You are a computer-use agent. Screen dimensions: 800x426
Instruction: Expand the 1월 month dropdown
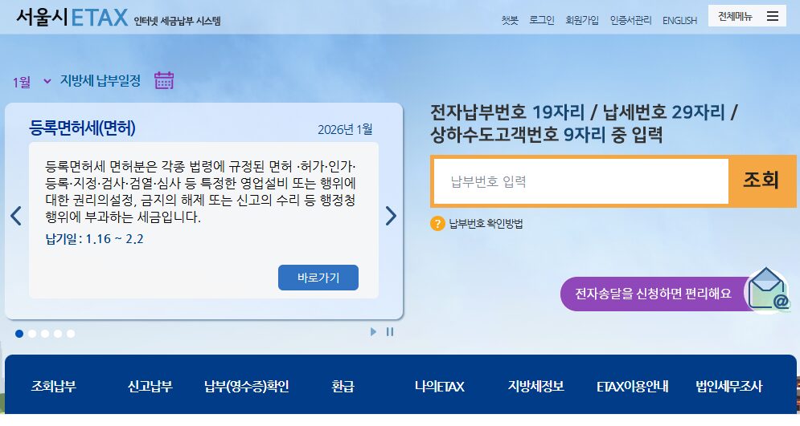pyautogui.click(x=31, y=82)
